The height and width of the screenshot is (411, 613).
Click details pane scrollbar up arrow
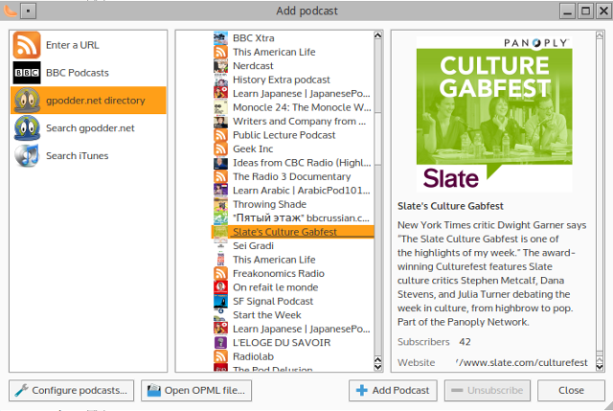(600, 35)
